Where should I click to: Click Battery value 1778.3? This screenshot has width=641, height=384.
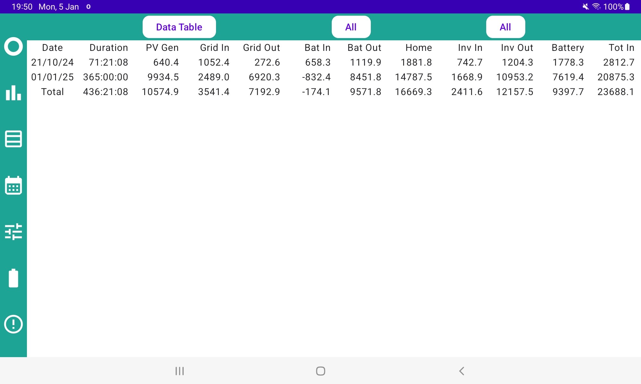[568, 62]
